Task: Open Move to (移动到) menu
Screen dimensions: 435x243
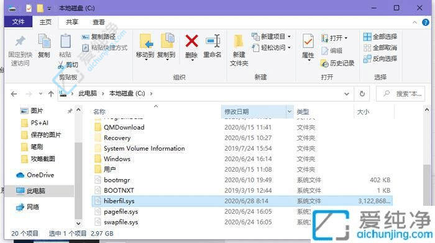Action: coord(145,47)
